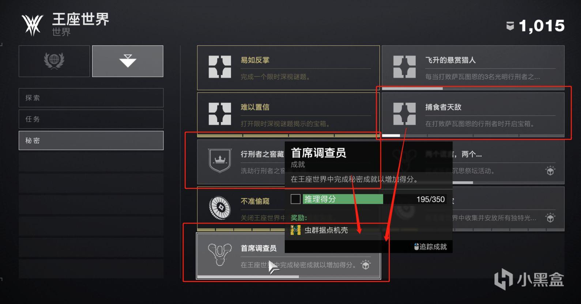
Task: Open the 任务 category in sidebar
Action: click(91, 119)
